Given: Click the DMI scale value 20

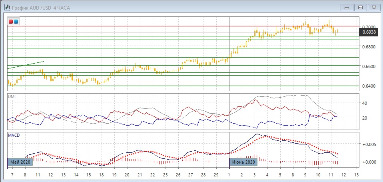Looking at the screenshot, I should 365,118.
